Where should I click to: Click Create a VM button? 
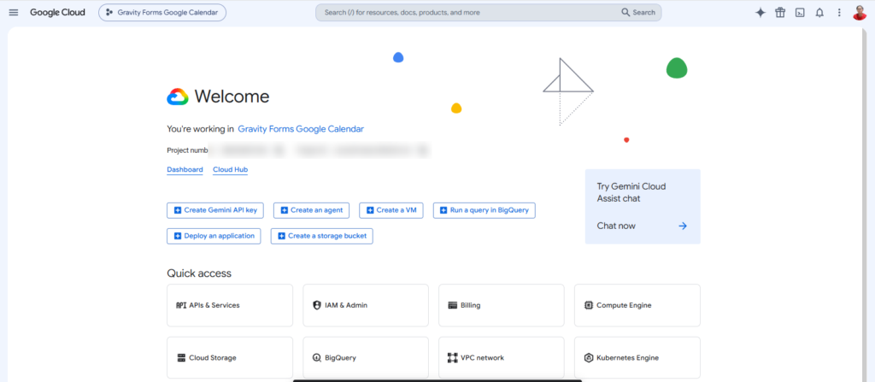(391, 210)
